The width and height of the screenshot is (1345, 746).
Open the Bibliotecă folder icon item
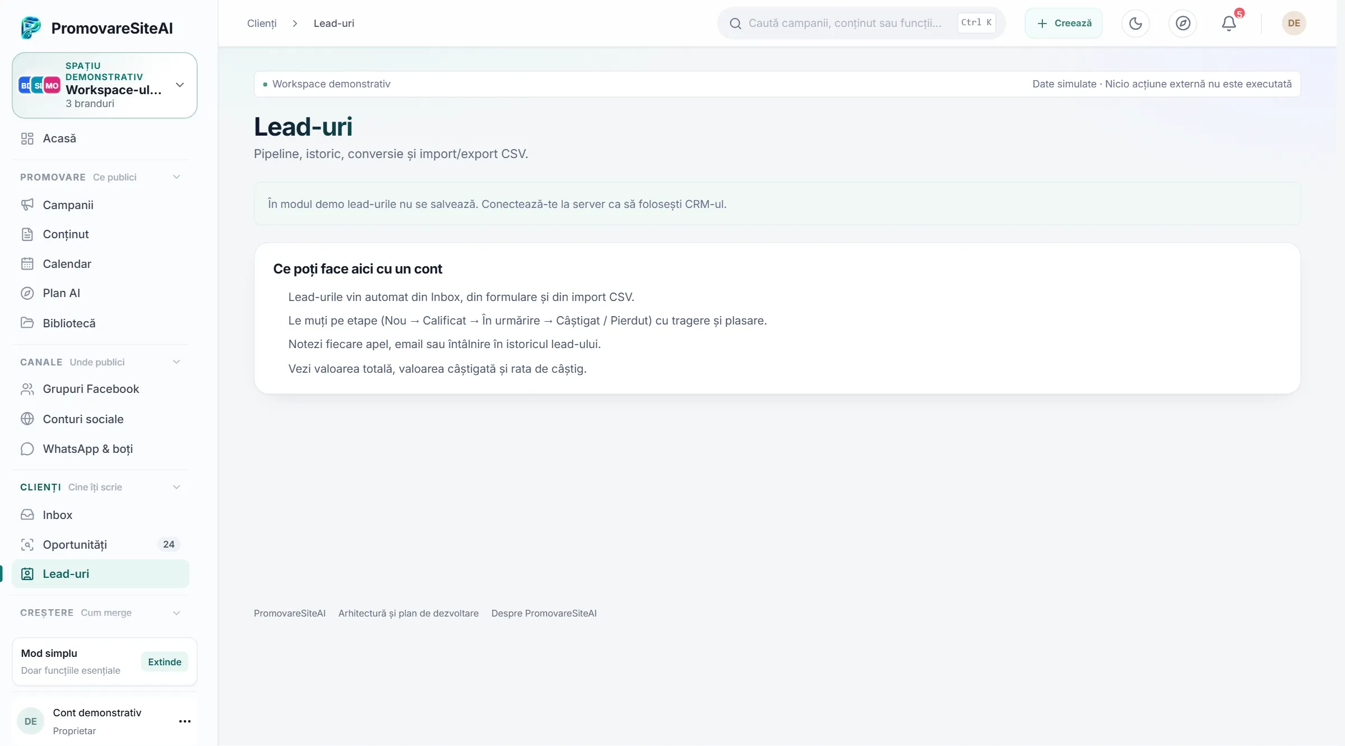[x=100, y=323]
